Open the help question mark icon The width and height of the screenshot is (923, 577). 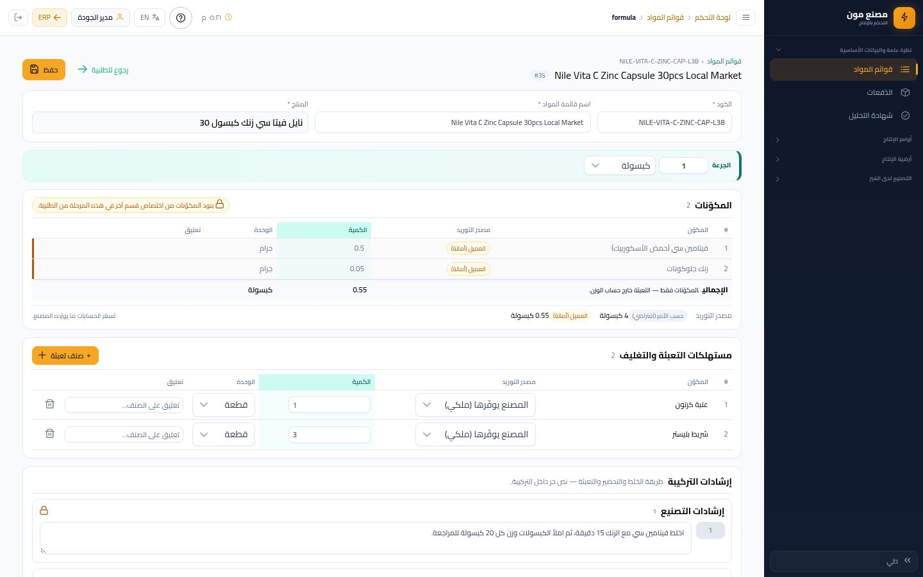(x=181, y=17)
